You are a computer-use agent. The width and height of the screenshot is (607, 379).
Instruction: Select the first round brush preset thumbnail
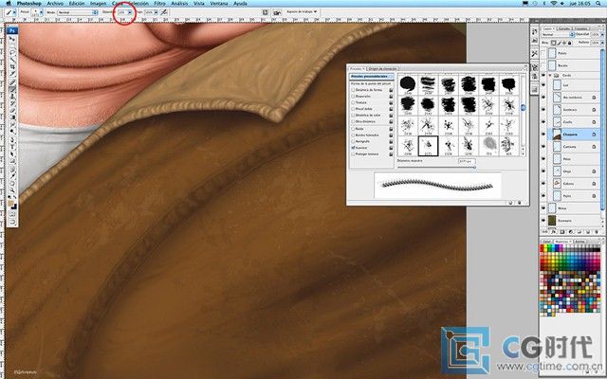(408, 84)
